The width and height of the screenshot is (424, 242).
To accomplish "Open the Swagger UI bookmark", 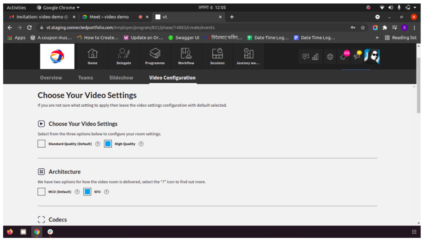I will coord(184,38).
